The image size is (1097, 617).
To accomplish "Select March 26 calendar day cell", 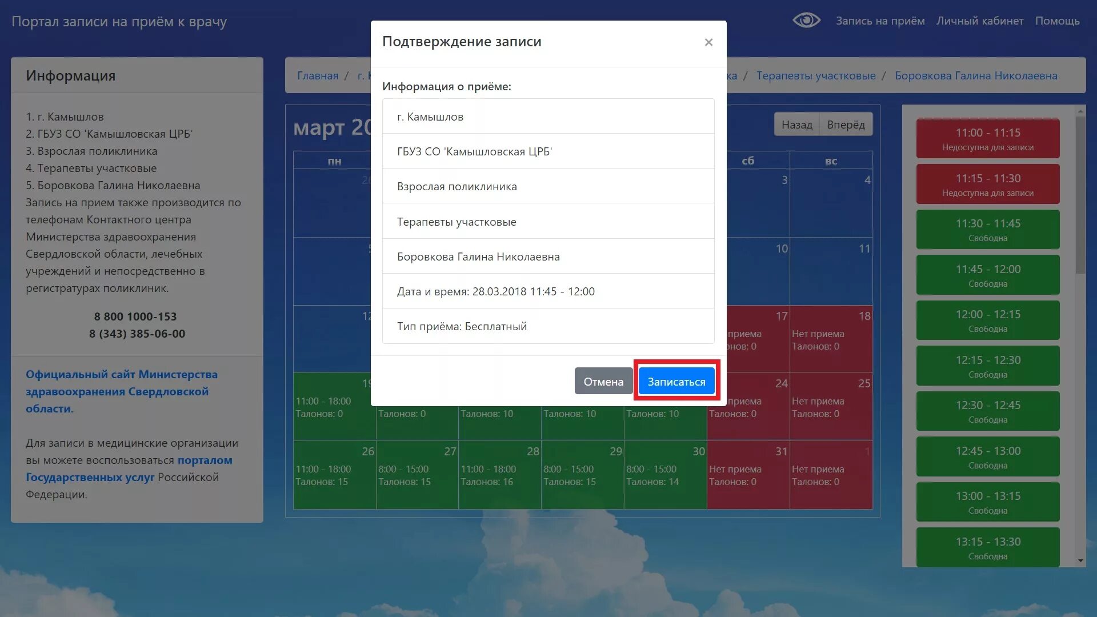I will (334, 474).
